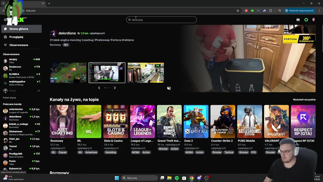This screenshot has width=323, height=182.
Task: Open Discord from the taskbar
Action: point(199,178)
